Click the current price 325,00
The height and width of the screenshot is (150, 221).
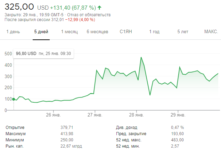point(19,7)
